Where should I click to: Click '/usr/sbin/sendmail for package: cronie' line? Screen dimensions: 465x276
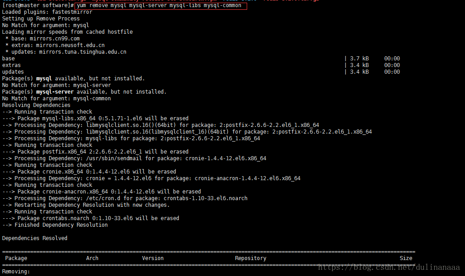click(134, 158)
